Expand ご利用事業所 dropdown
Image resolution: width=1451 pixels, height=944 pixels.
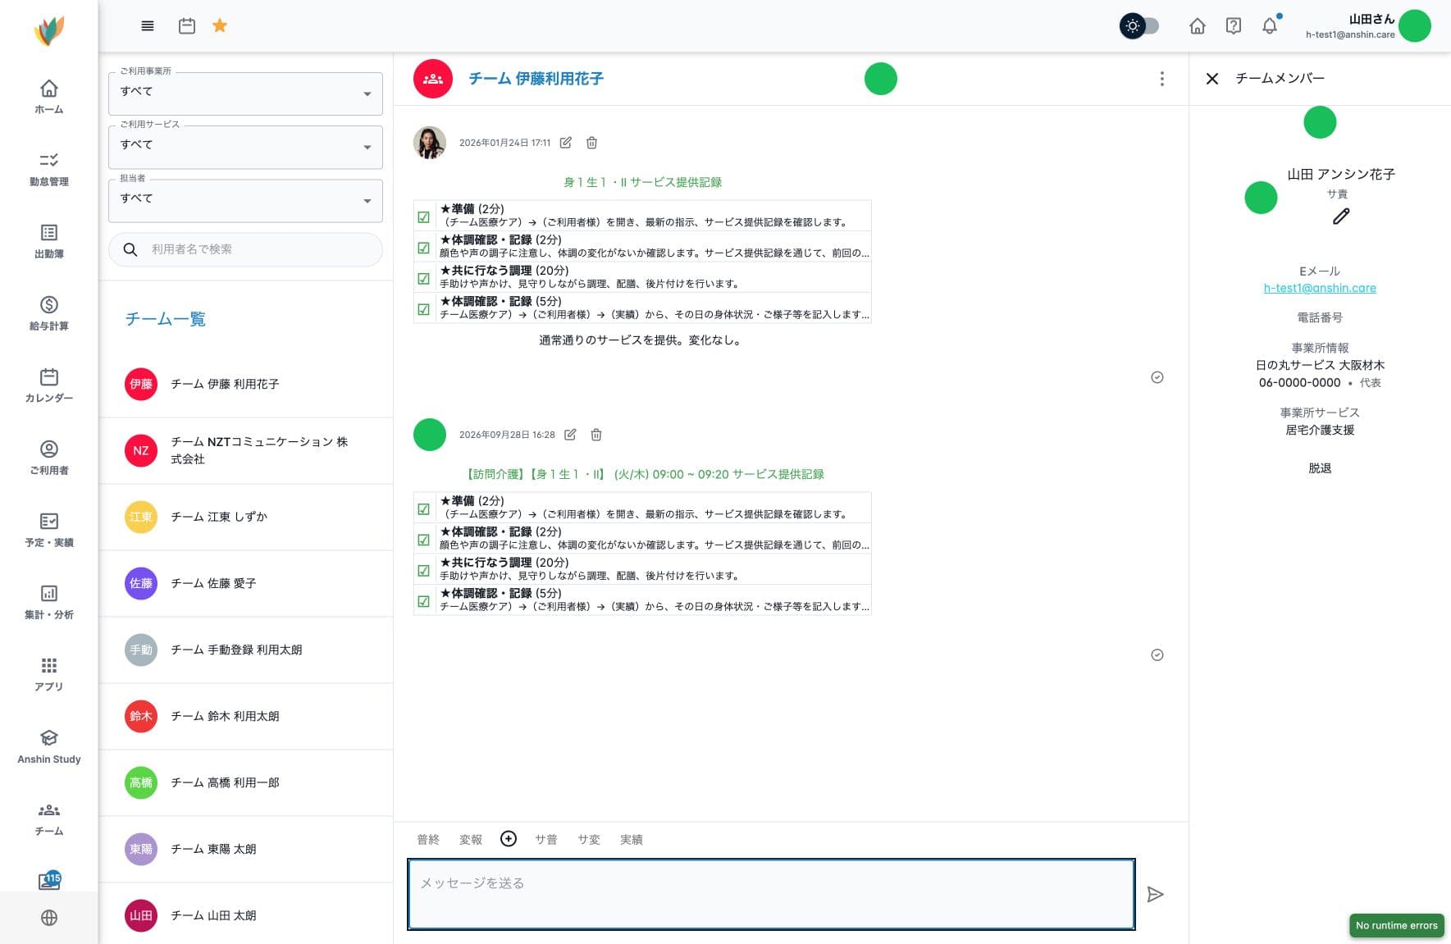pos(245,93)
